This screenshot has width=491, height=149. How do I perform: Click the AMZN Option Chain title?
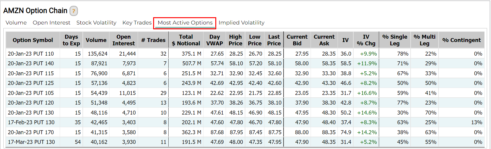[x=35, y=11]
